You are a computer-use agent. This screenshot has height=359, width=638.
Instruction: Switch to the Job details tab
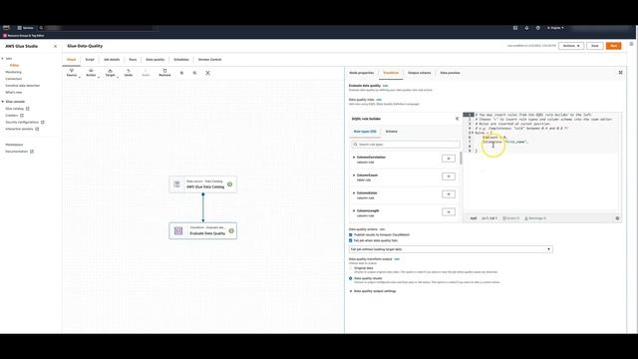[x=112, y=60]
